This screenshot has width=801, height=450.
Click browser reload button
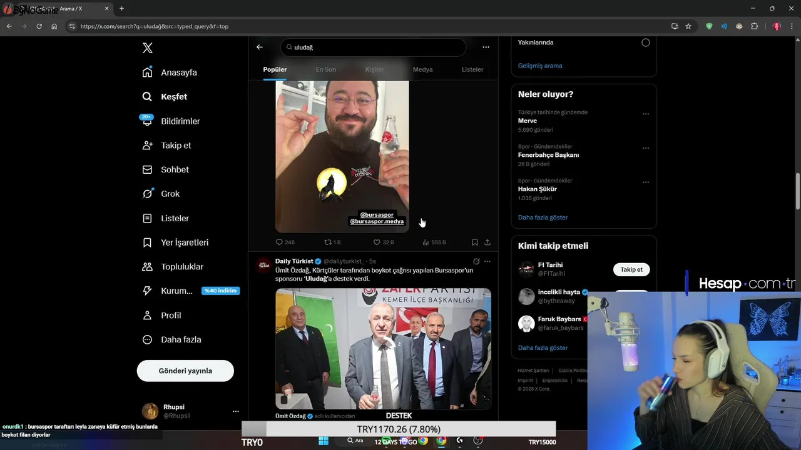pyautogui.click(x=39, y=26)
